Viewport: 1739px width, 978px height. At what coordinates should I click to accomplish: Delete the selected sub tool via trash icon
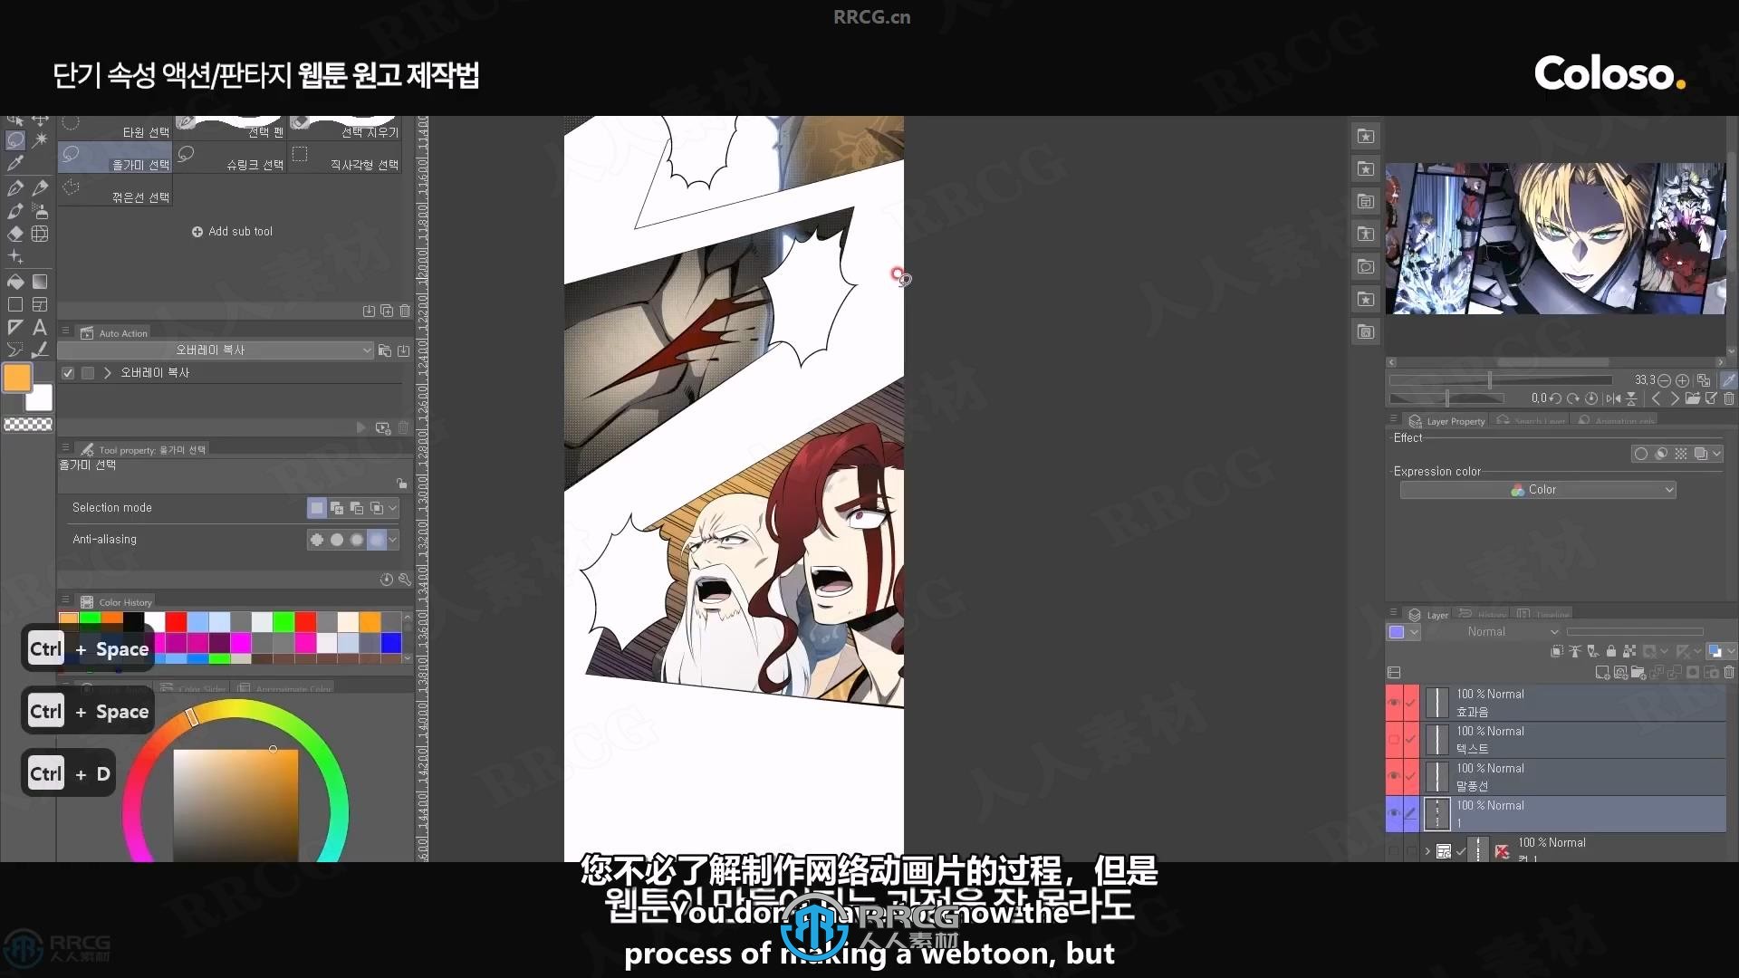(x=405, y=311)
